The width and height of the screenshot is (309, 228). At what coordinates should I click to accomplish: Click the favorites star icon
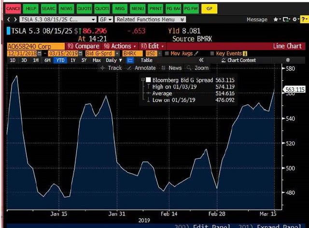click(x=276, y=19)
